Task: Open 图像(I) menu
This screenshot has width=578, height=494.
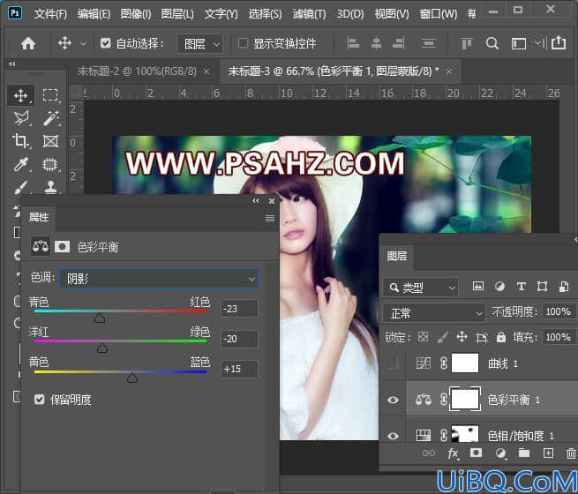Action: click(136, 14)
